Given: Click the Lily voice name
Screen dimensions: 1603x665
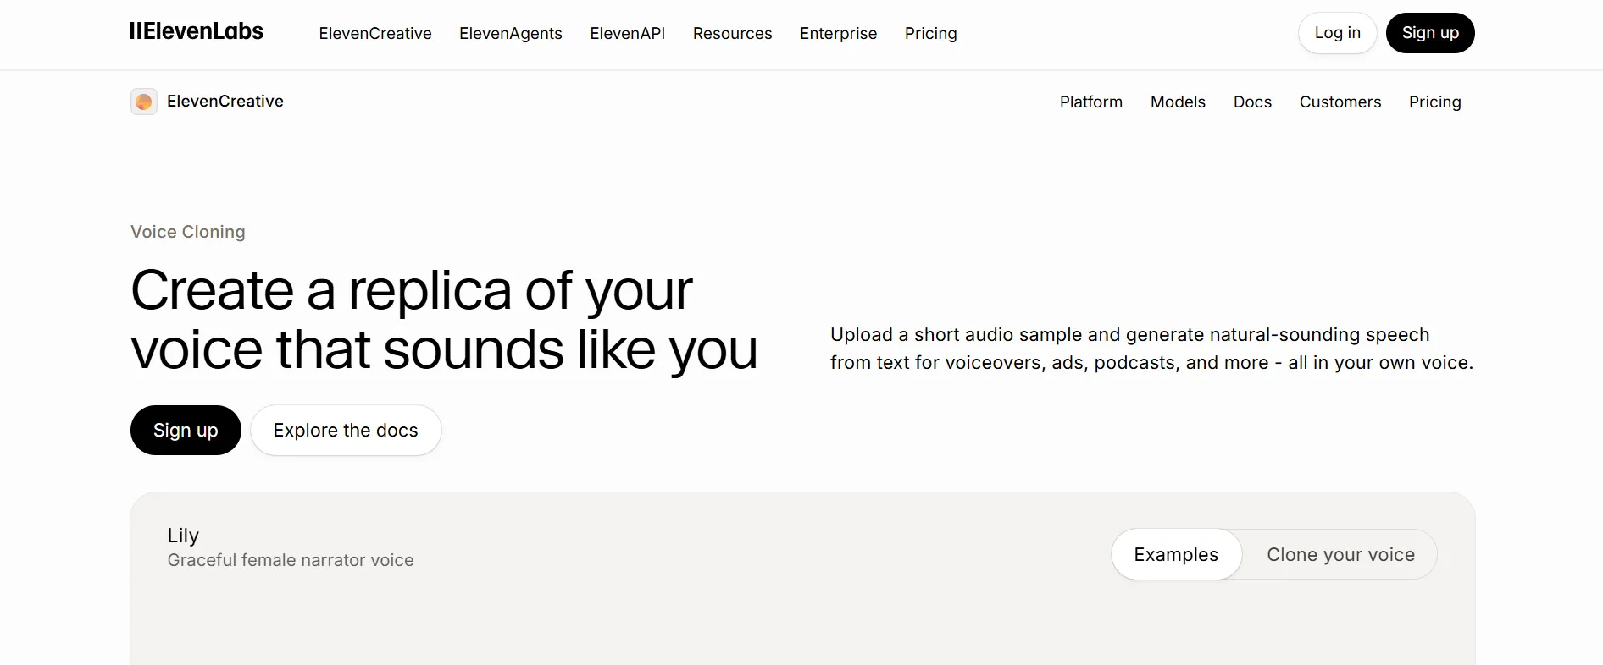Looking at the screenshot, I should coord(183,536).
